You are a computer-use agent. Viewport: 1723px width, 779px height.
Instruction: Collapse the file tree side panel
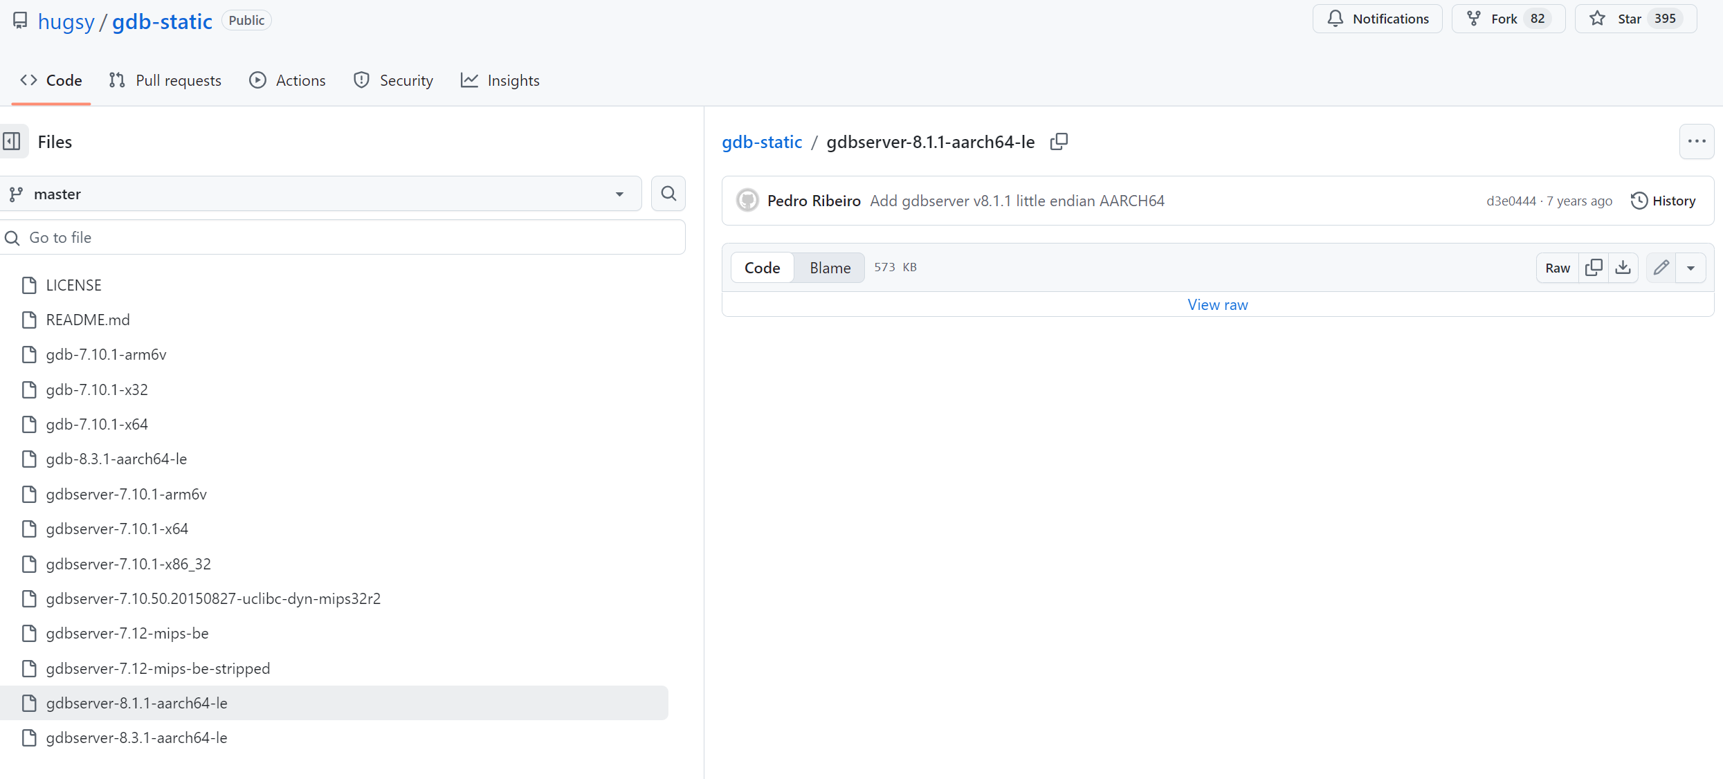(12, 142)
